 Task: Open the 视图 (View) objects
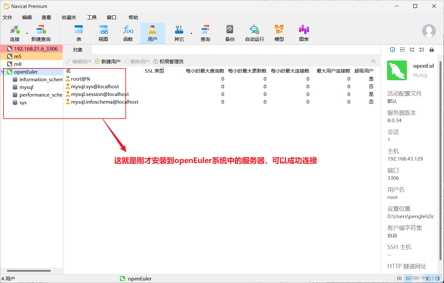pyautogui.click(x=103, y=33)
